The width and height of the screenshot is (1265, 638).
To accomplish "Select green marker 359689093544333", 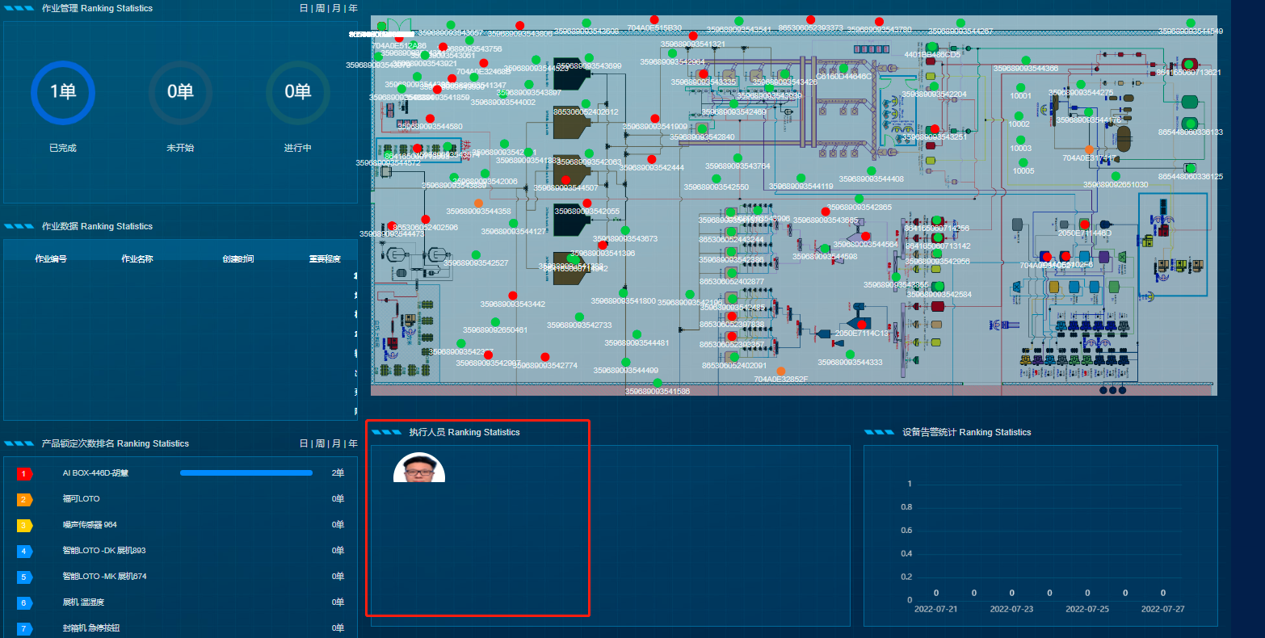I will 849,354.
